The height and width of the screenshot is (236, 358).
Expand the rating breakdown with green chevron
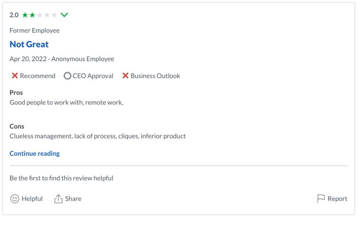(x=64, y=15)
